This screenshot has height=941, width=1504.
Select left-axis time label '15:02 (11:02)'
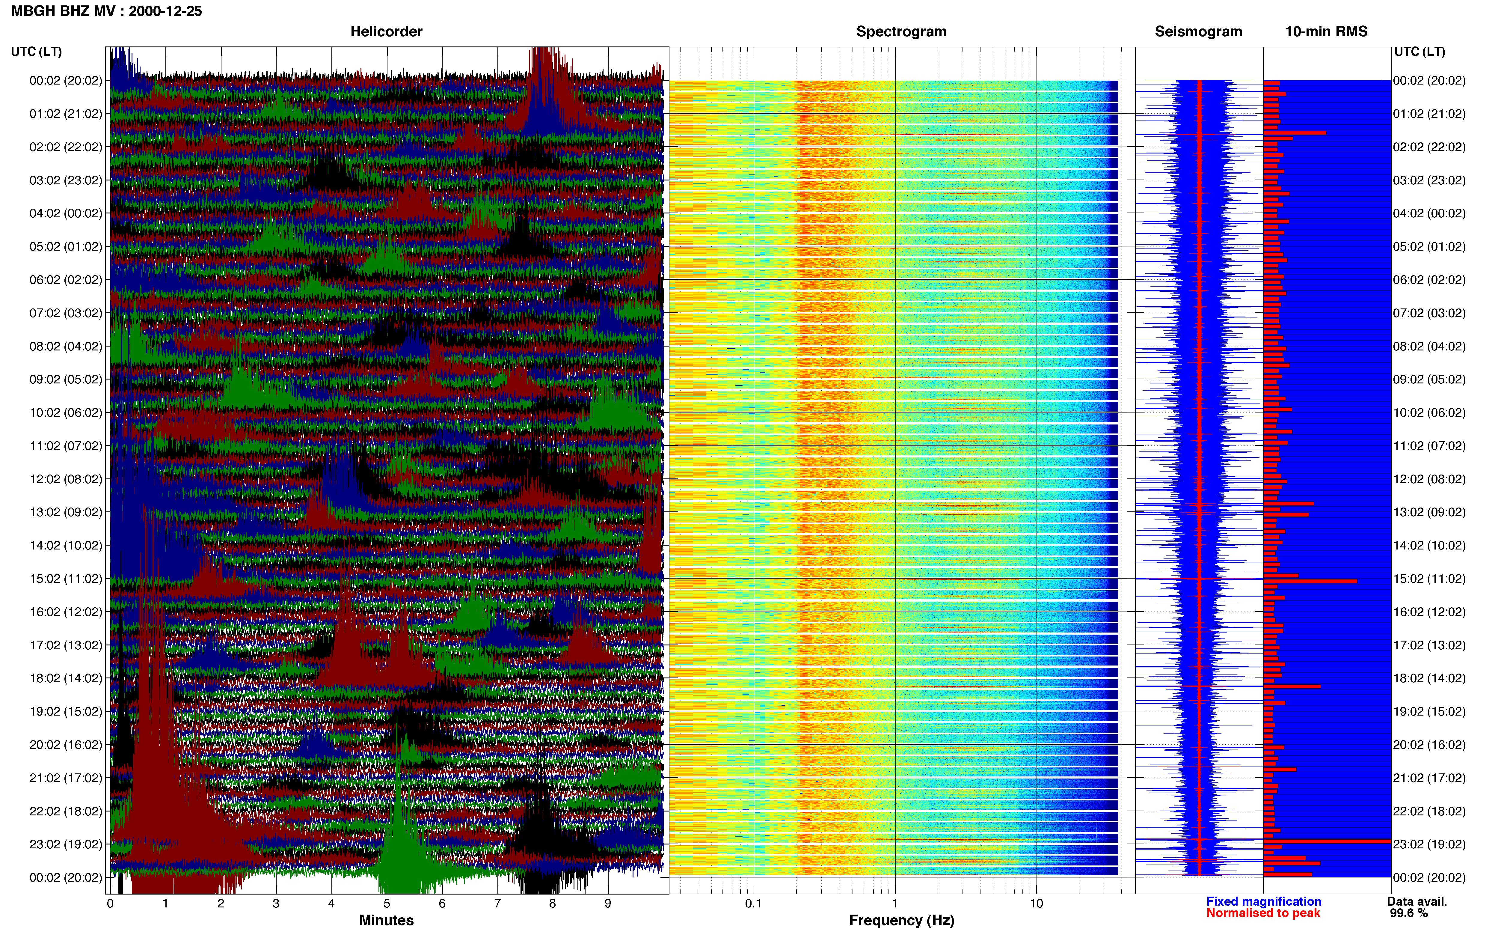pyautogui.click(x=66, y=579)
